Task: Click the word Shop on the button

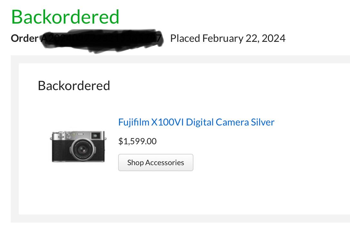Action: coord(135,163)
